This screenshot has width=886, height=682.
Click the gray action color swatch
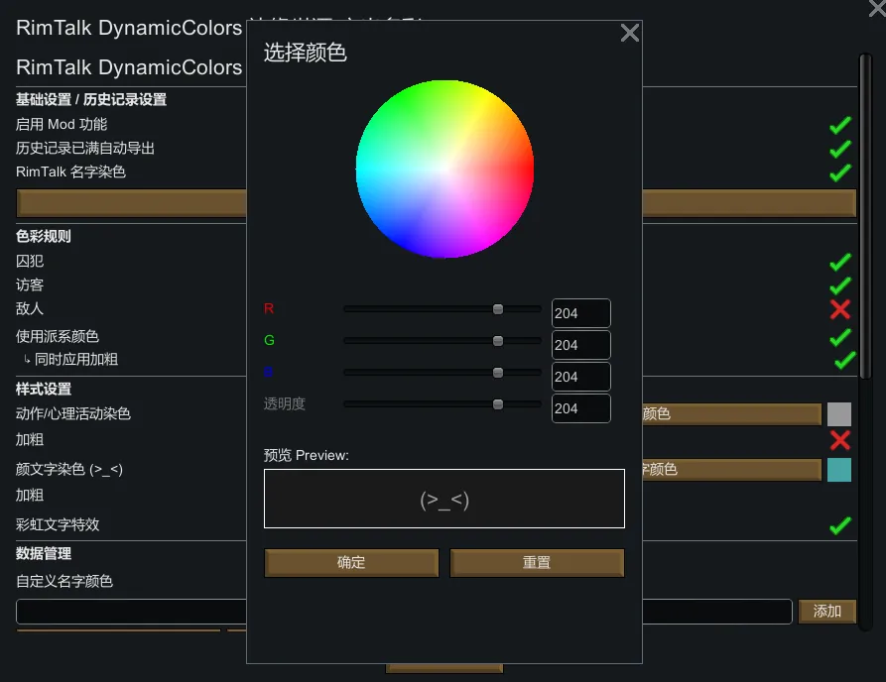pyautogui.click(x=839, y=414)
